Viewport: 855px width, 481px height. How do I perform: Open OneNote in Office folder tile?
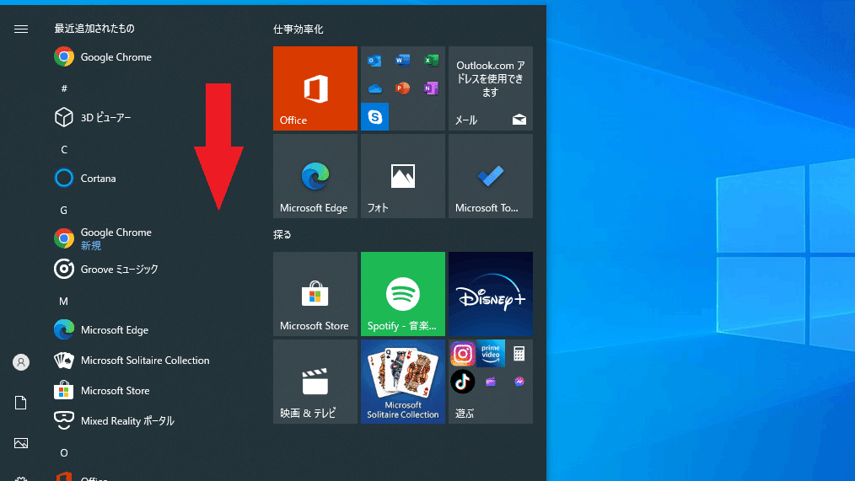[431, 88]
